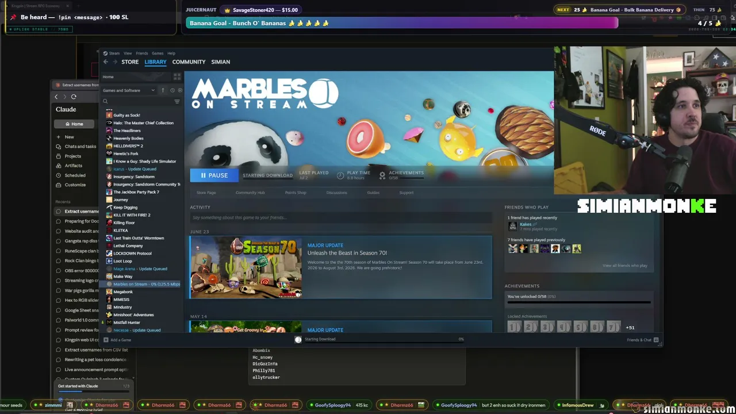Select Last Train Outta' Wormtown
This screenshot has width=736, height=414.
(x=139, y=238)
